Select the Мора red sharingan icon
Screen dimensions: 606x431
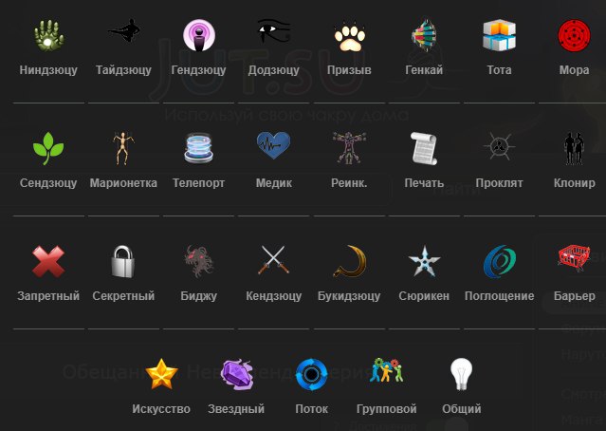tap(574, 35)
